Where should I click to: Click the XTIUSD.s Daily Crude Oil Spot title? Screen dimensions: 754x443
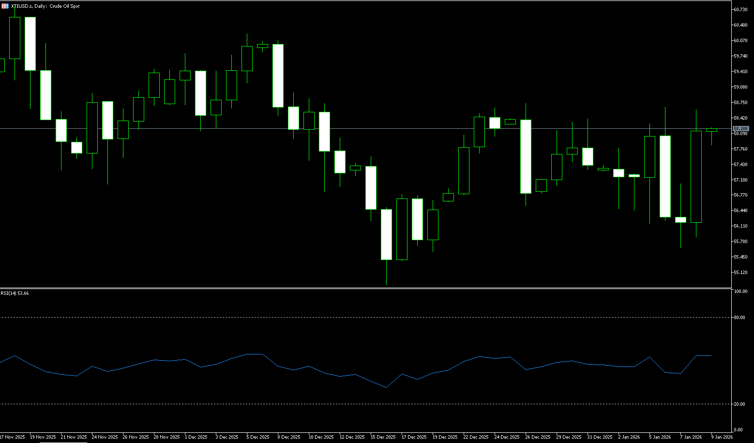pyautogui.click(x=45, y=6)
